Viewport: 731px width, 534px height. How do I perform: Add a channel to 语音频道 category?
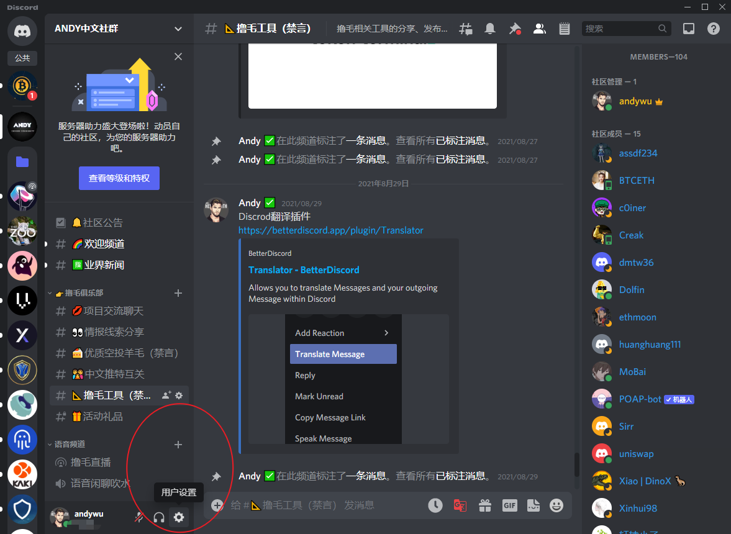point(178,445)
